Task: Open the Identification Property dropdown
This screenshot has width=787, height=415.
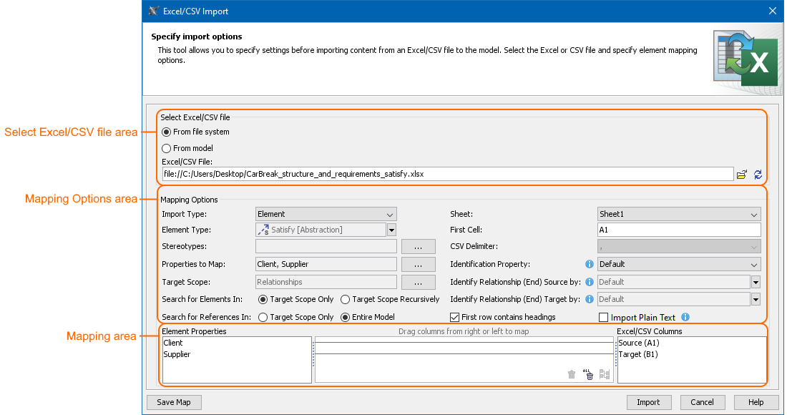Action: coord(678,264)
